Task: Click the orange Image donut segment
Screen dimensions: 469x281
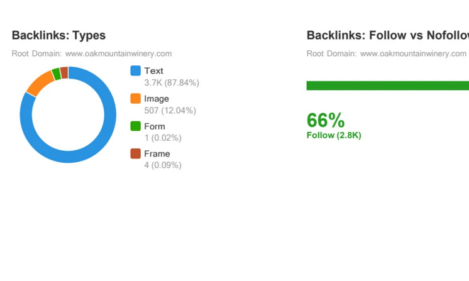Action: point(39,84)
